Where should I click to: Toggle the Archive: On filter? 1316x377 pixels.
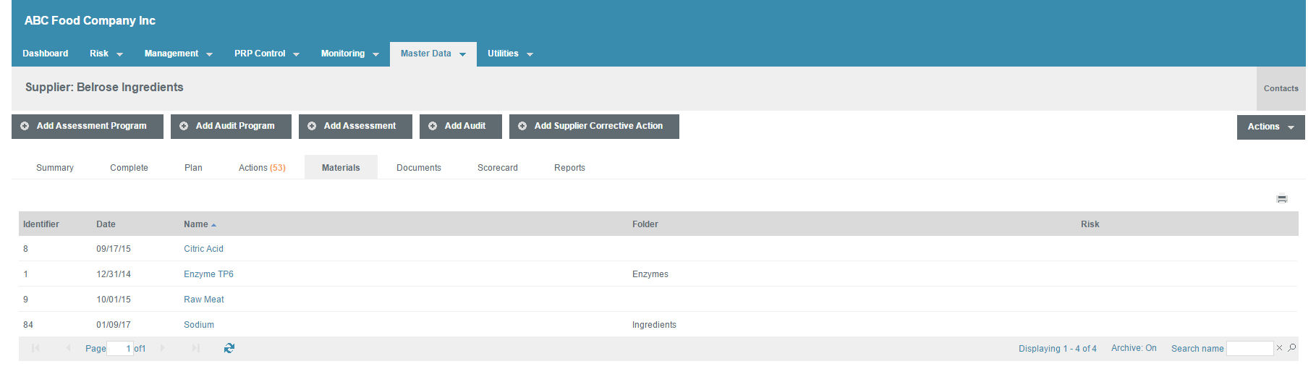pos(1134,348)
